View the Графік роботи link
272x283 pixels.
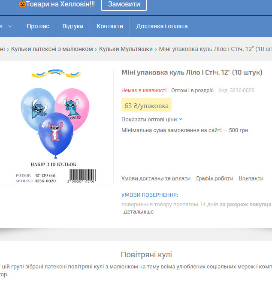(x=215, y=178)
